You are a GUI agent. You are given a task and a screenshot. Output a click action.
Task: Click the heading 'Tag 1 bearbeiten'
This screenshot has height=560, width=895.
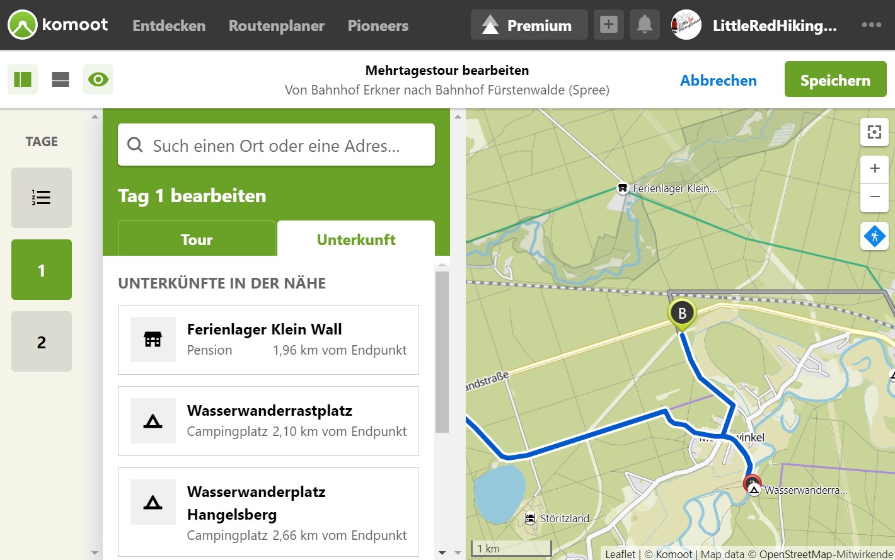tap(192, 196)
